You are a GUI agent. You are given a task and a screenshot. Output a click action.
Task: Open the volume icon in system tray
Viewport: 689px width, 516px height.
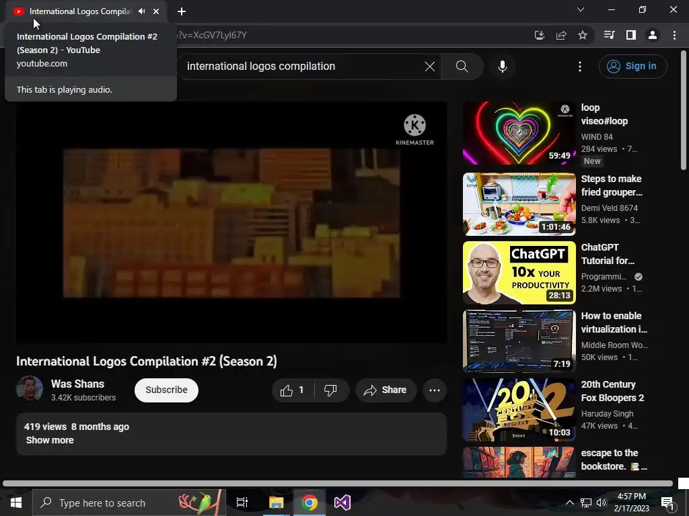pyautogui.click(x=602, y=503)
